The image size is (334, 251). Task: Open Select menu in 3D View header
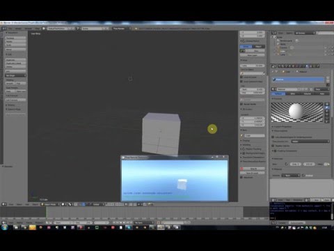click(x=19, y=204)
